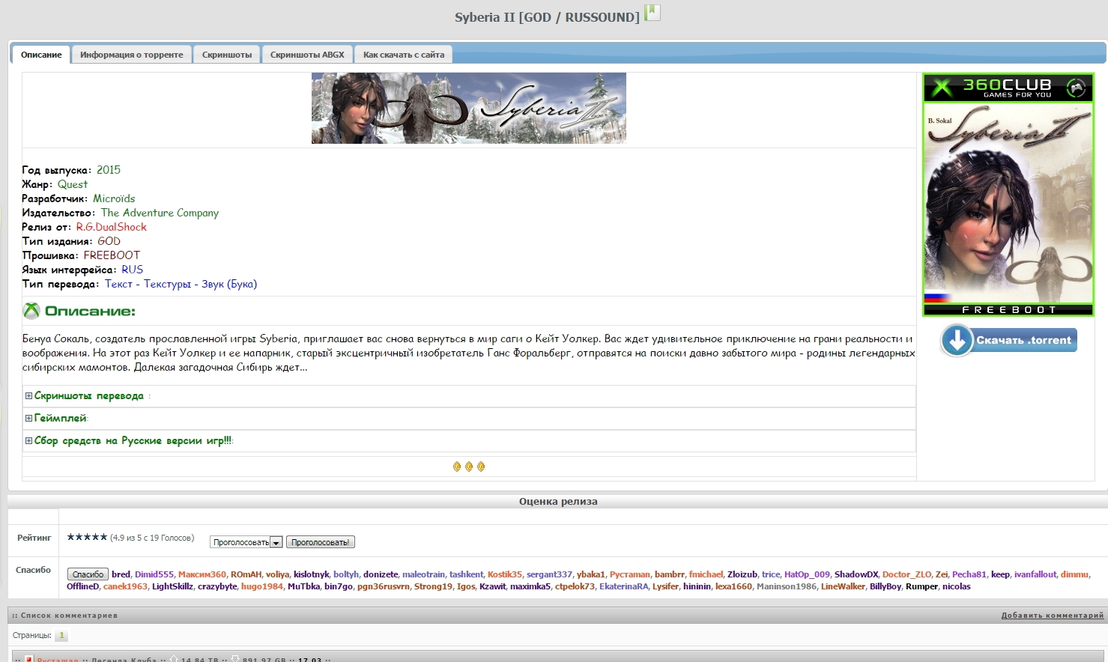The height and width of the screenshot is (662, 1108).
Task: Click the tashkent username link
Action: click(x=467, y=574)
